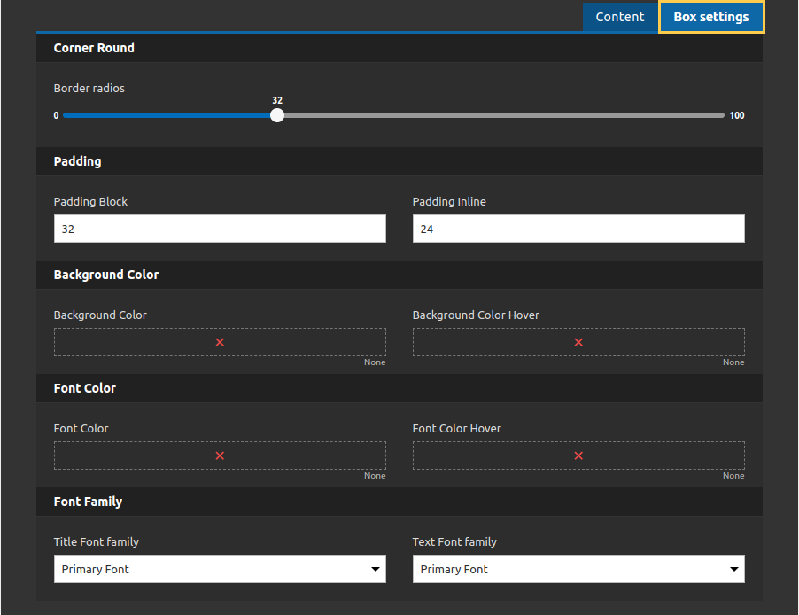Click the Border radios label
Image resolution: width=799 pixels, height=615 pixels.
(x=89, y=89)
